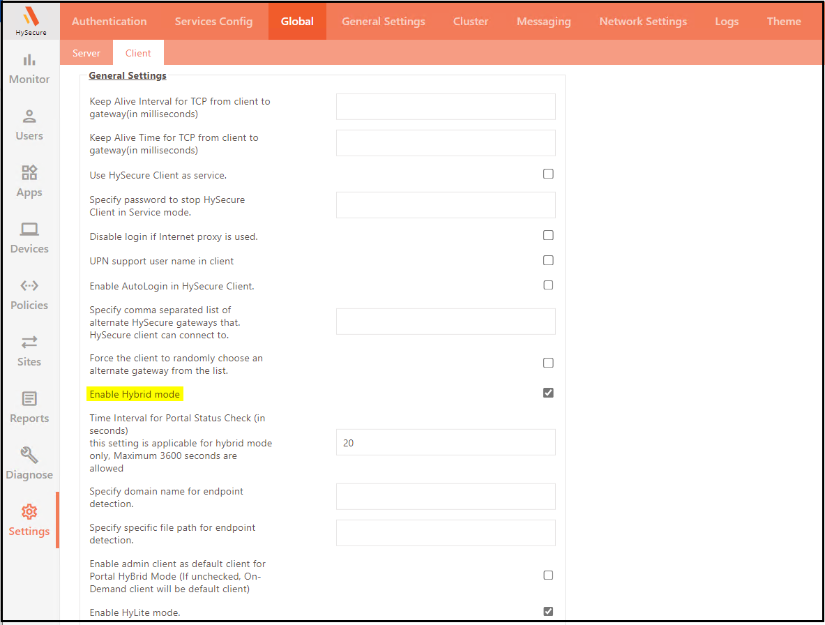Click the Diagnose sidebar label
This screenshot has height=625, width=825.
click(x=29, y=475)
